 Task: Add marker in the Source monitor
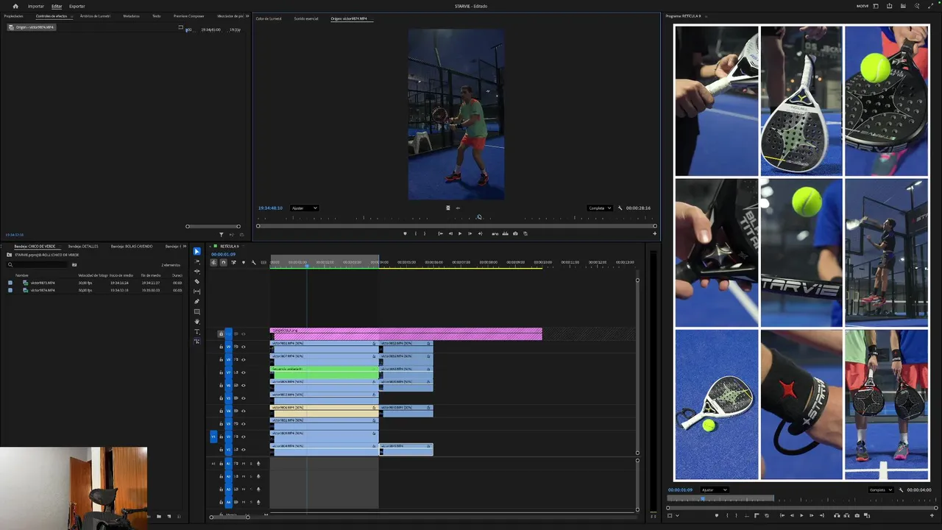[405, 233]
